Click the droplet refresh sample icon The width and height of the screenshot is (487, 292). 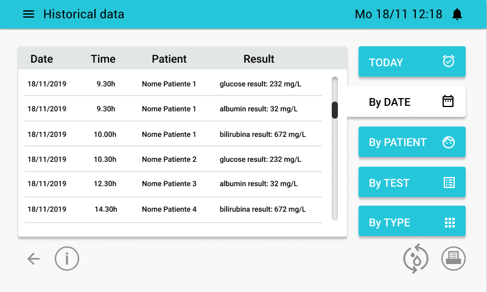[x=416, y=259]
